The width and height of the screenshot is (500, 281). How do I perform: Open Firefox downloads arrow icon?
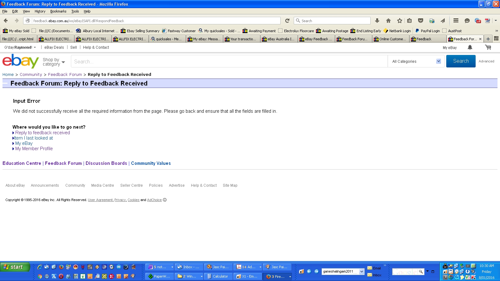pyautogui.click(x=377, y=21)
